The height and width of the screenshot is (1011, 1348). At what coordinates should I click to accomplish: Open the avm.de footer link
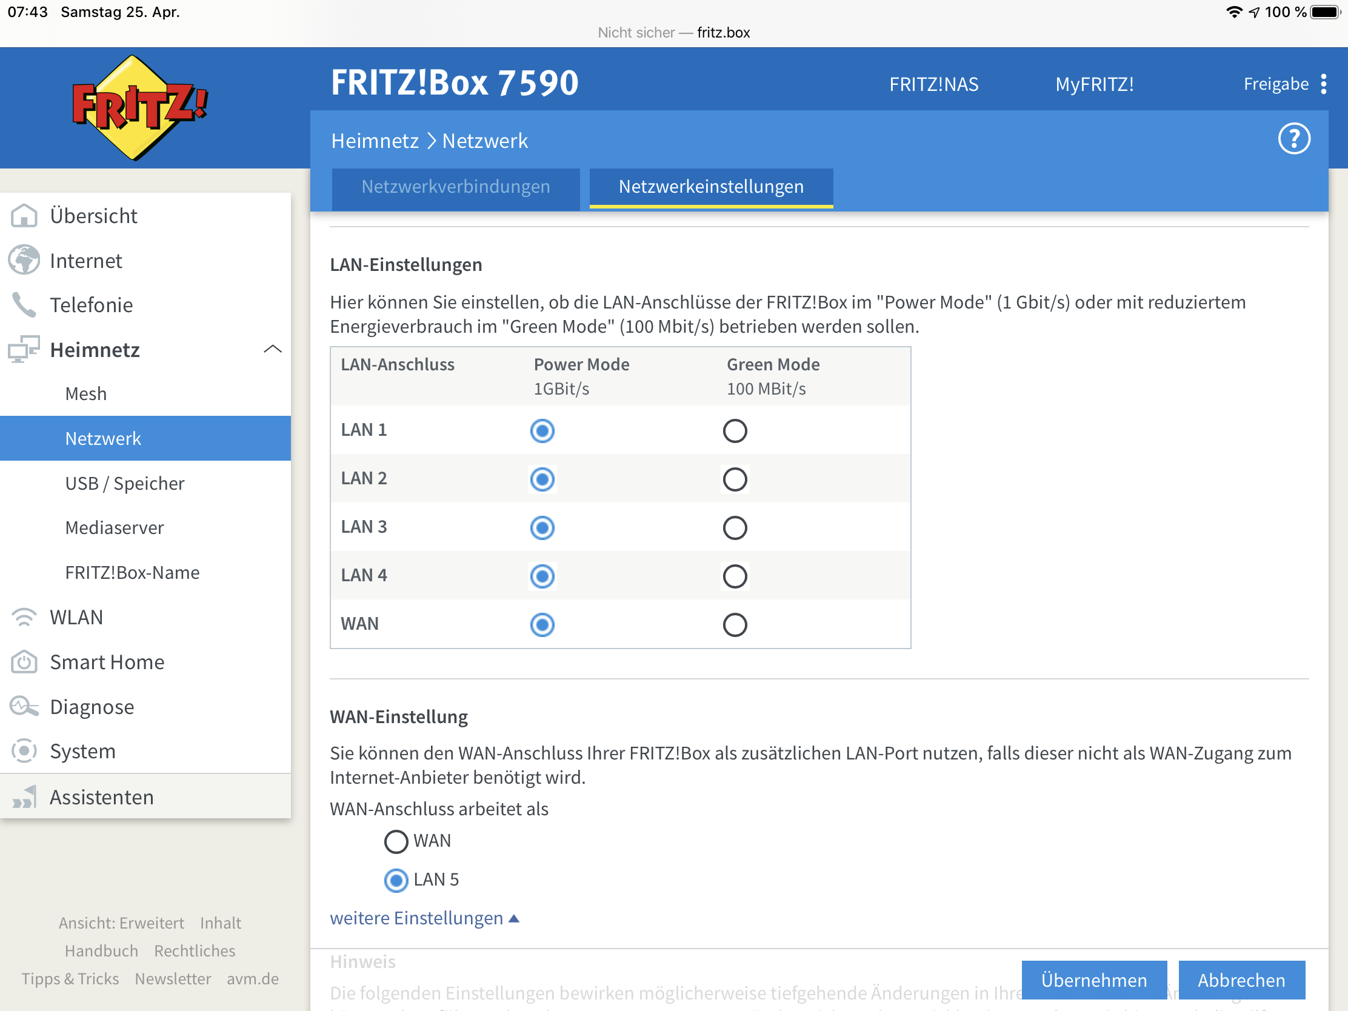tap(252, 979)
